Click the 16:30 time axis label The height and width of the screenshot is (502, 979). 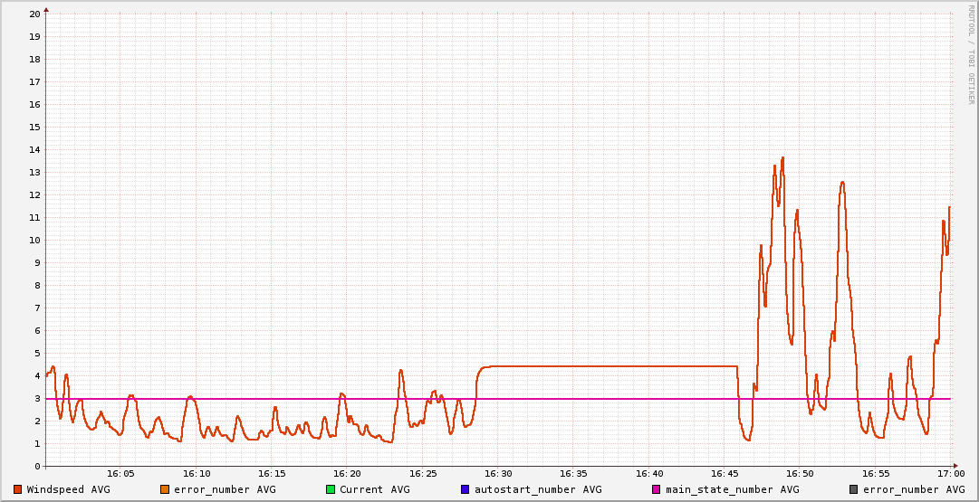pos(498,474)
